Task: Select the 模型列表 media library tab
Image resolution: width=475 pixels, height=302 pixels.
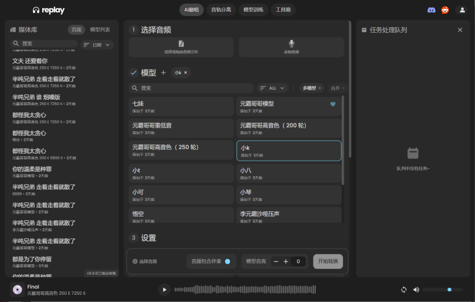Action: point(100,30)
